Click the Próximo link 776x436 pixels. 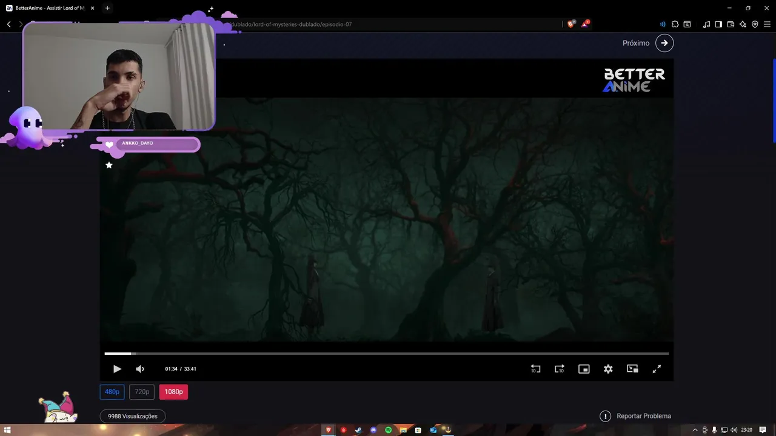(x=636, y=43)
